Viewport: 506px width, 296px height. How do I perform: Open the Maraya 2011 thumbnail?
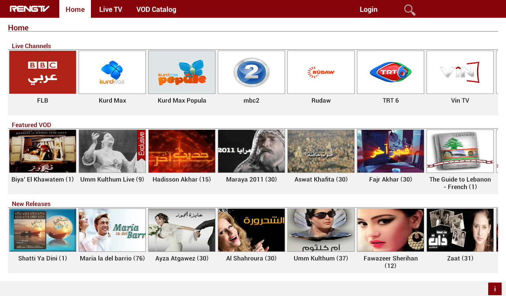coord(251,151)
